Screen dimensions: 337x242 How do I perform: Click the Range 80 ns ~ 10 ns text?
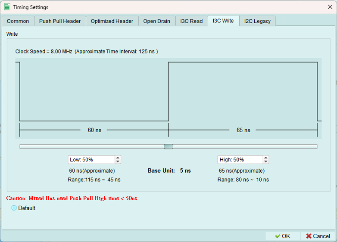(243, 180)
